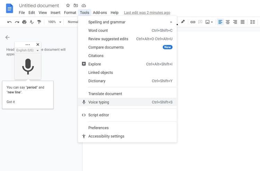The width and height of the screenshot is (260, 171).
Task: Select the paint format roller icon
Action: [39, 22]
